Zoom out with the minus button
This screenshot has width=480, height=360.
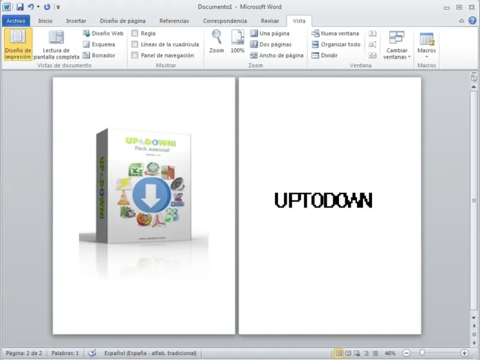tap(406, 353)
